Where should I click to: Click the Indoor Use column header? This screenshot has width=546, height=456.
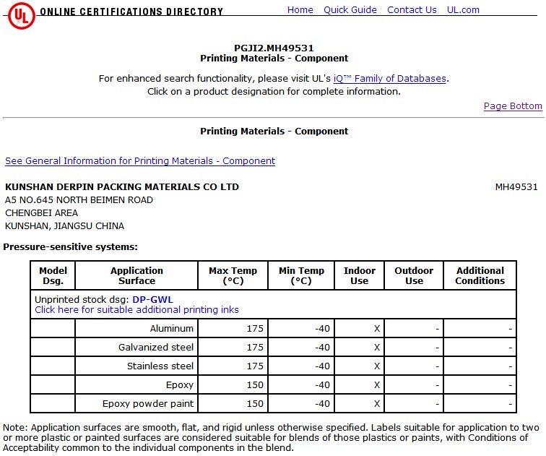click(360, 275)
